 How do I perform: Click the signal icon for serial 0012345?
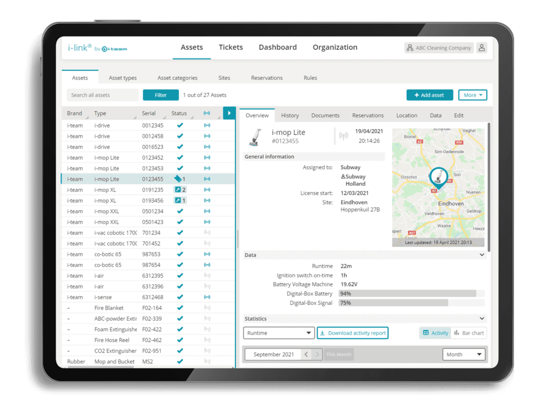207,125
